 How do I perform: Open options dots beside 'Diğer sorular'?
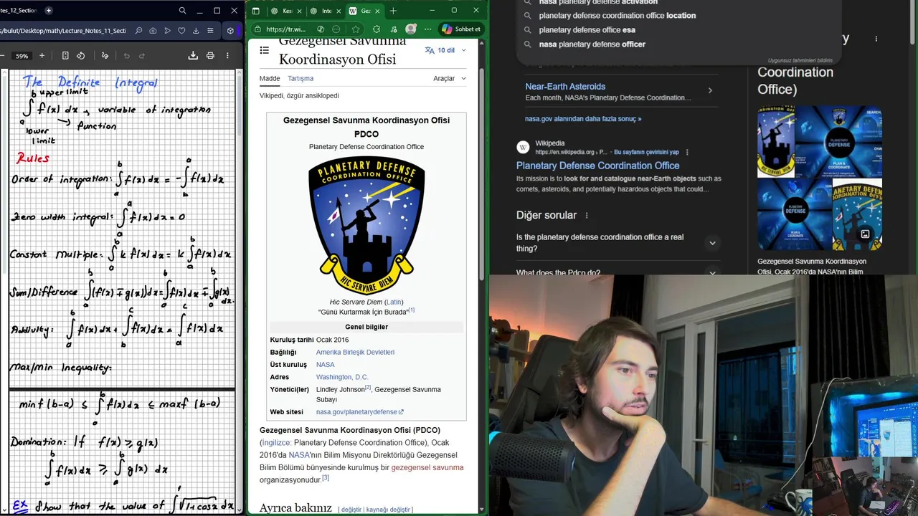coord(587,215)
